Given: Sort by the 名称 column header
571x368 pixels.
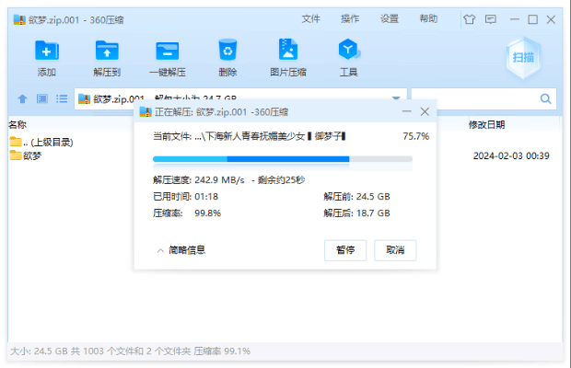Looking at the screenshot, I should tap(17, 125).
